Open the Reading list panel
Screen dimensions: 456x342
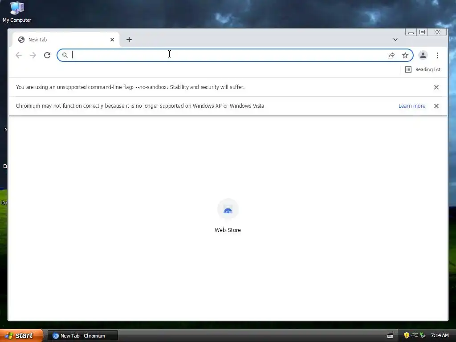point(423,69)
